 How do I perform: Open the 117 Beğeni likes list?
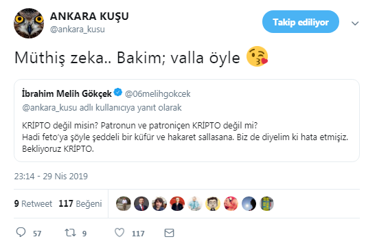click(80, 203)
